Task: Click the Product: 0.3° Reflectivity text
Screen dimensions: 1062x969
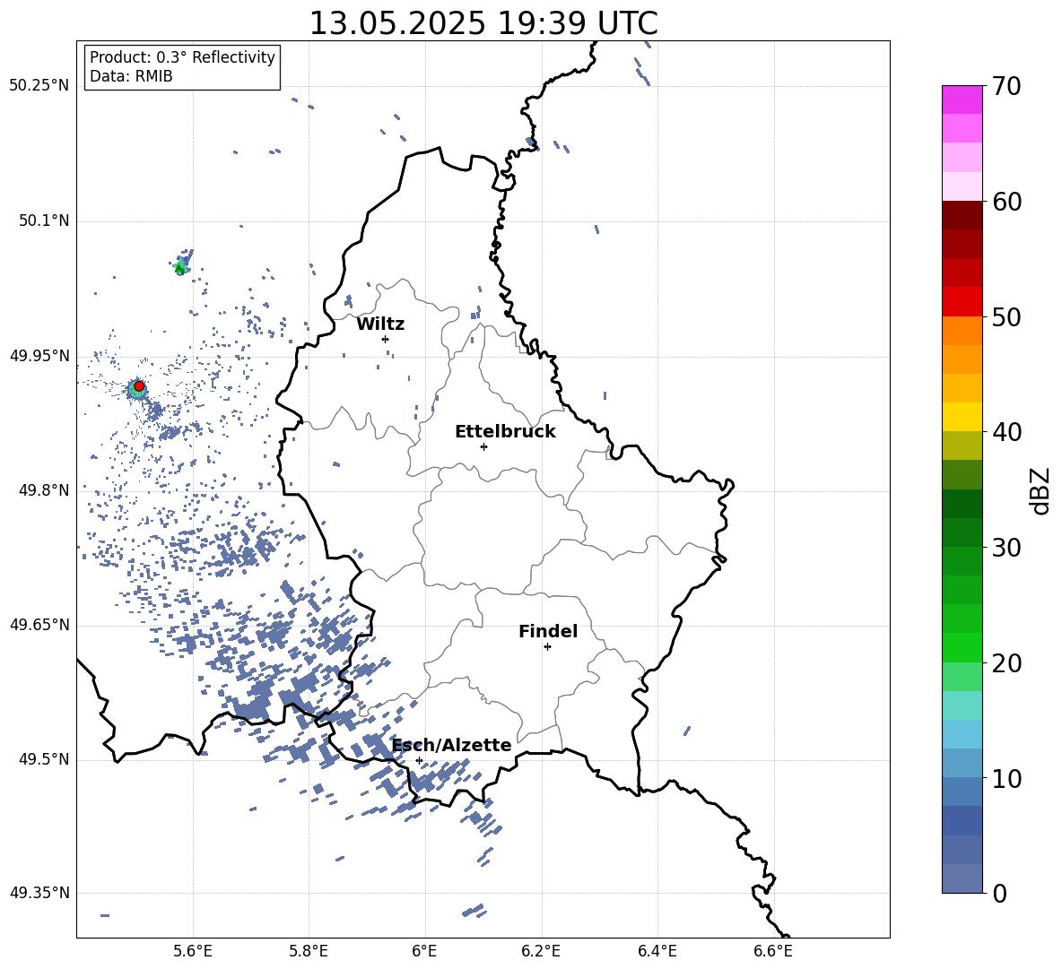Action: click(x=182, y=57)
